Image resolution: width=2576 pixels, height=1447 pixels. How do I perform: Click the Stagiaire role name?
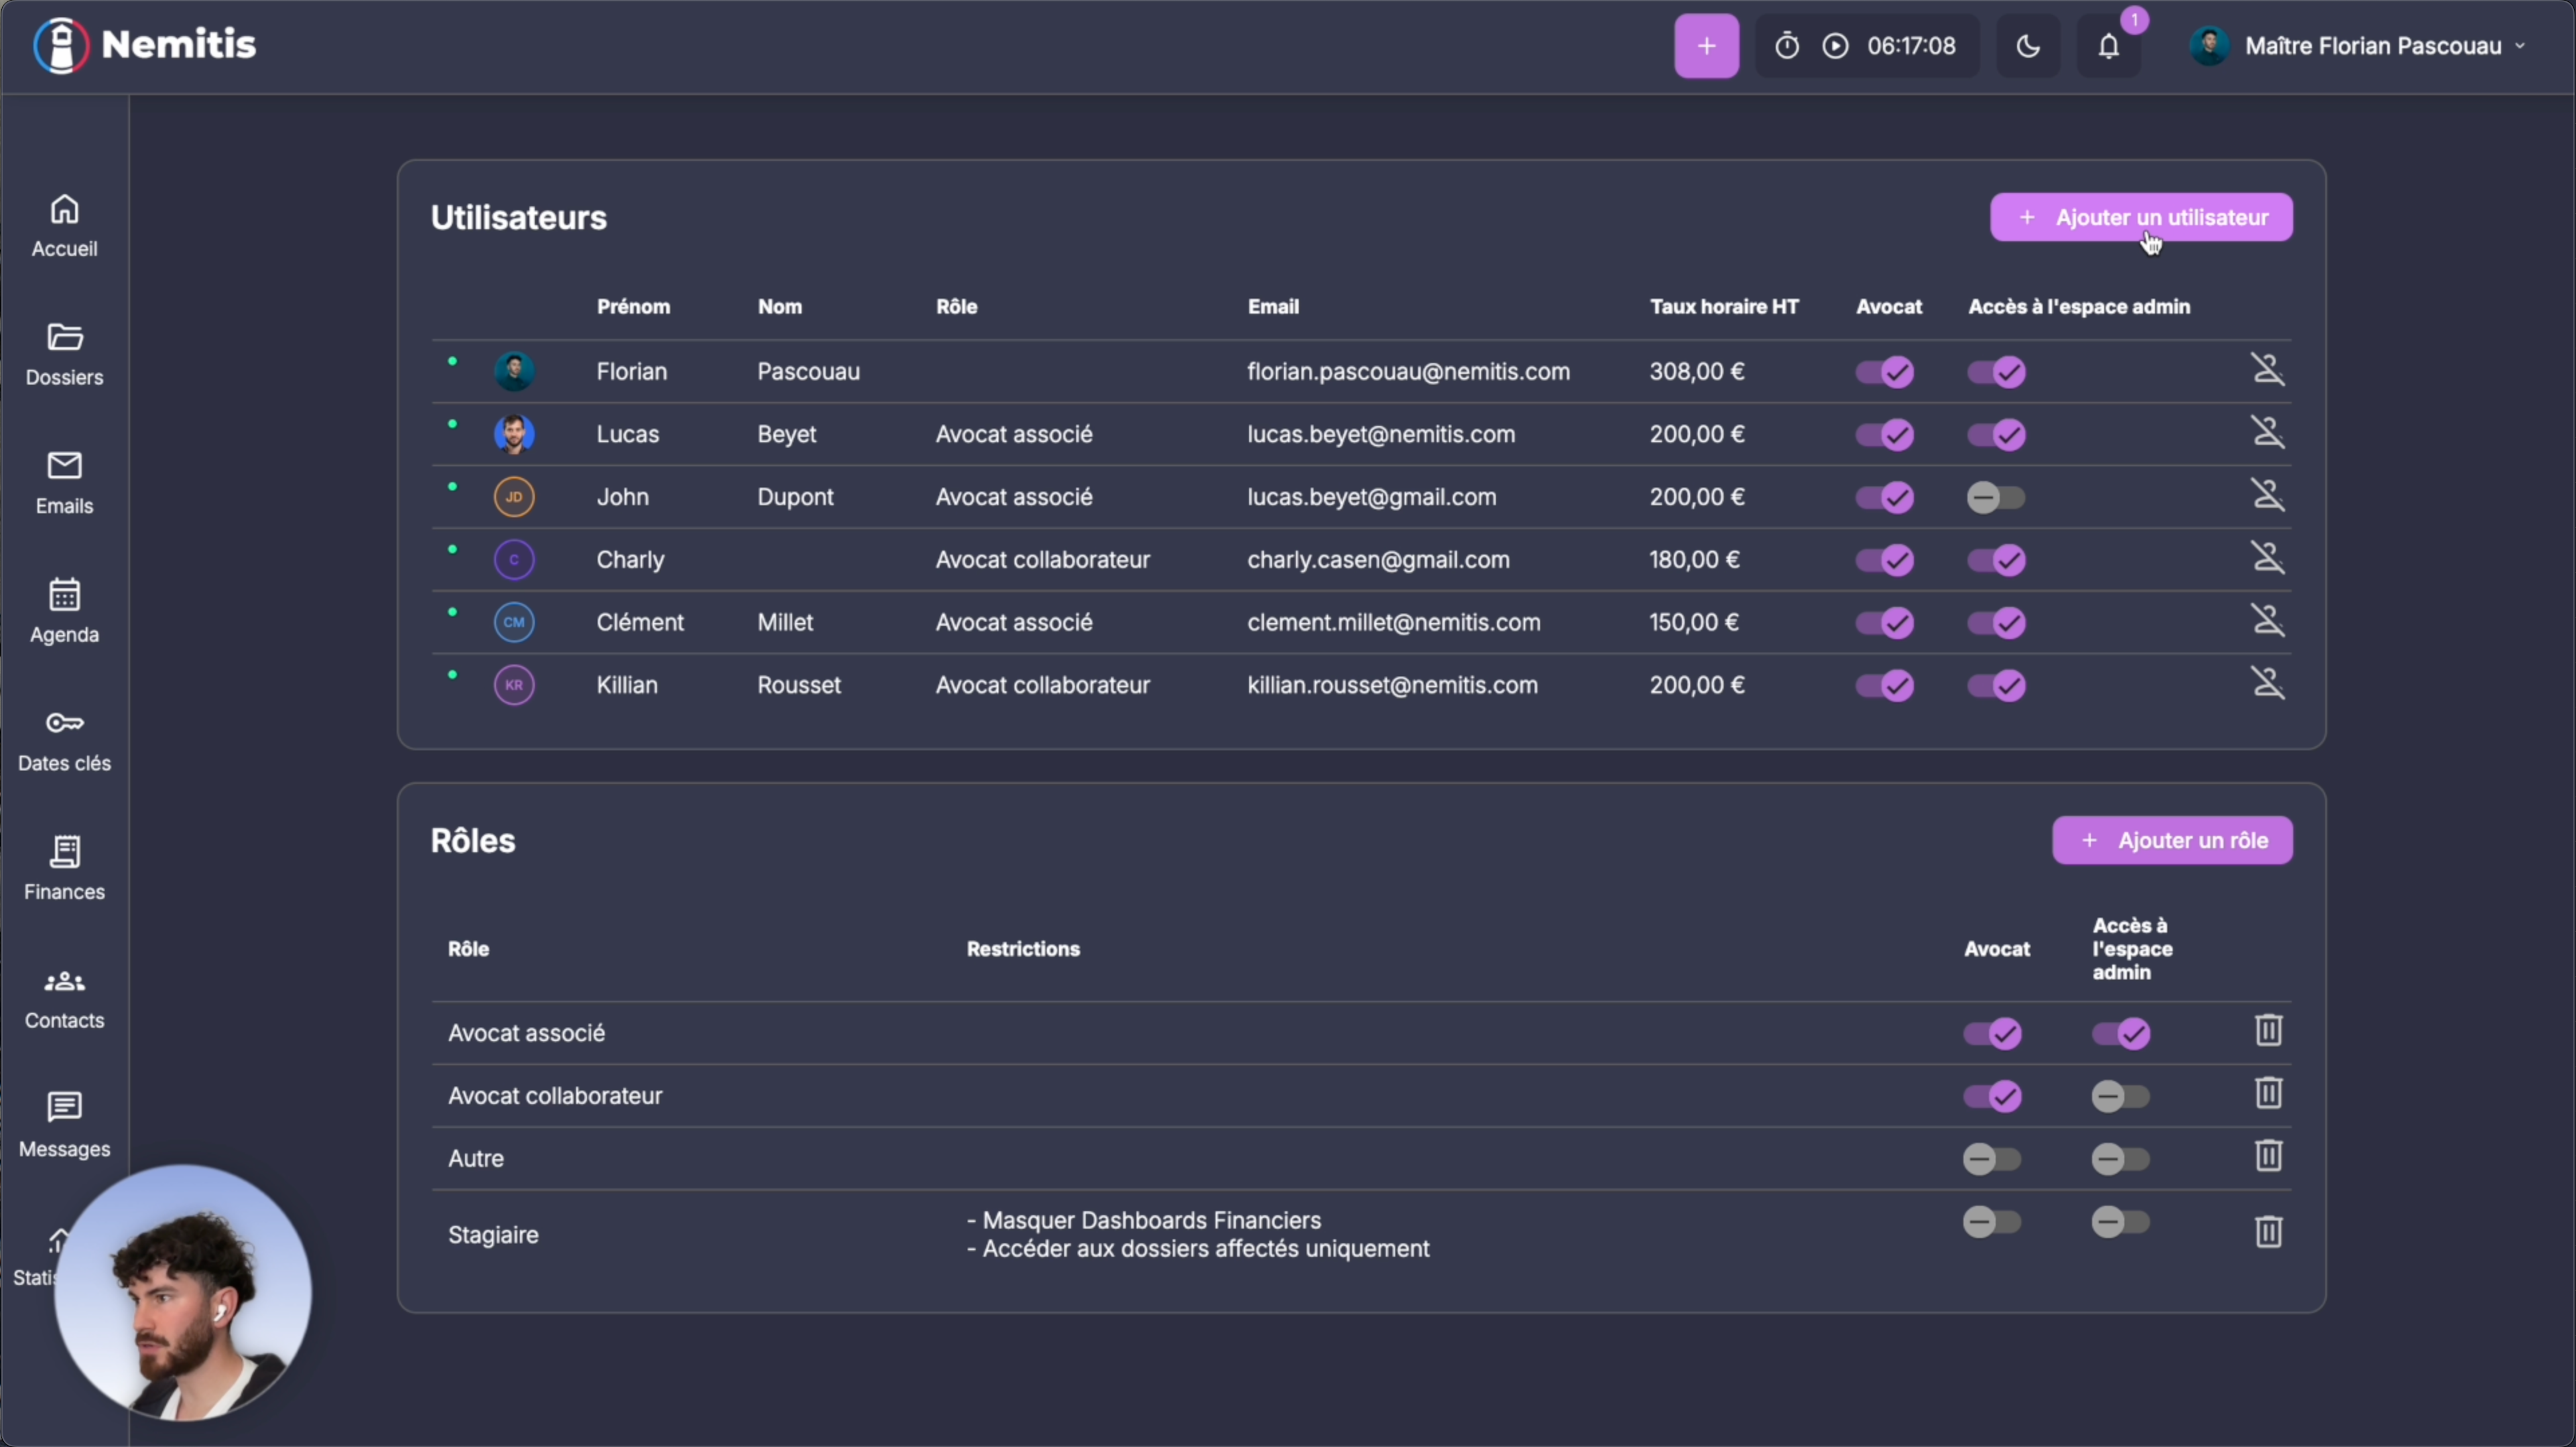point(493,1235)
